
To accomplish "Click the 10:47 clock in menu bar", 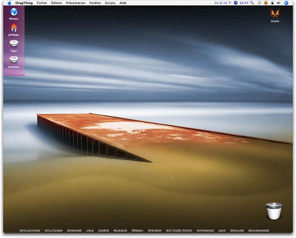I will pos(244,3).
